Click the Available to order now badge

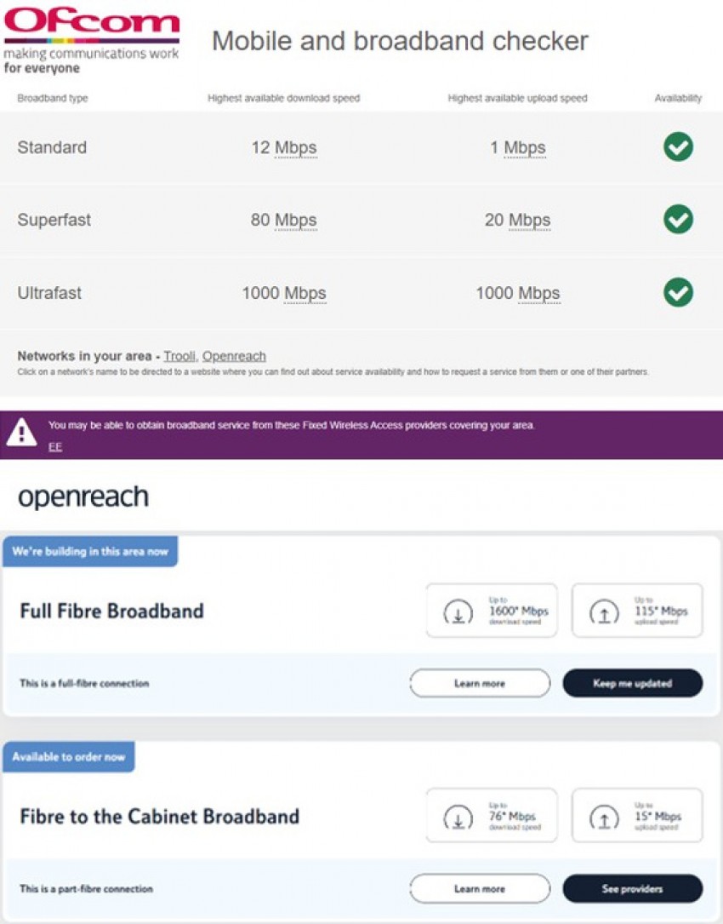68,756
